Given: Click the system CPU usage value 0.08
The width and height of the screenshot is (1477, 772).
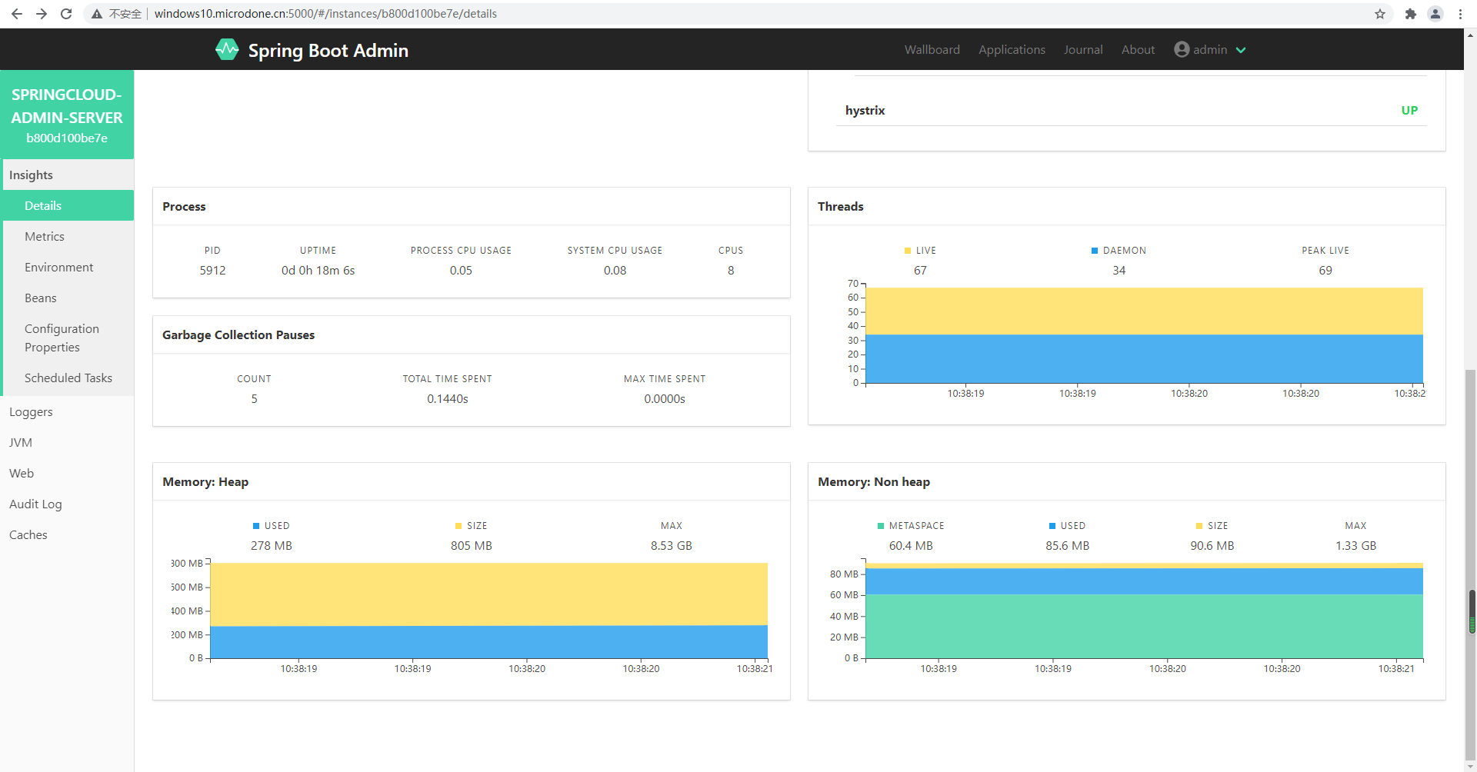Looking at the screenshot, I should [x=615, y=271].
